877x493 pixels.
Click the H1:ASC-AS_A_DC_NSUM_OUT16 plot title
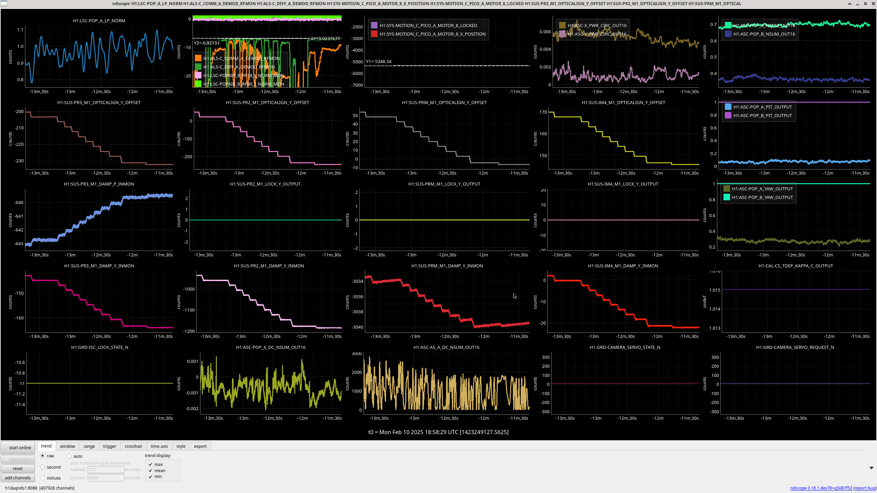(446, 347)
